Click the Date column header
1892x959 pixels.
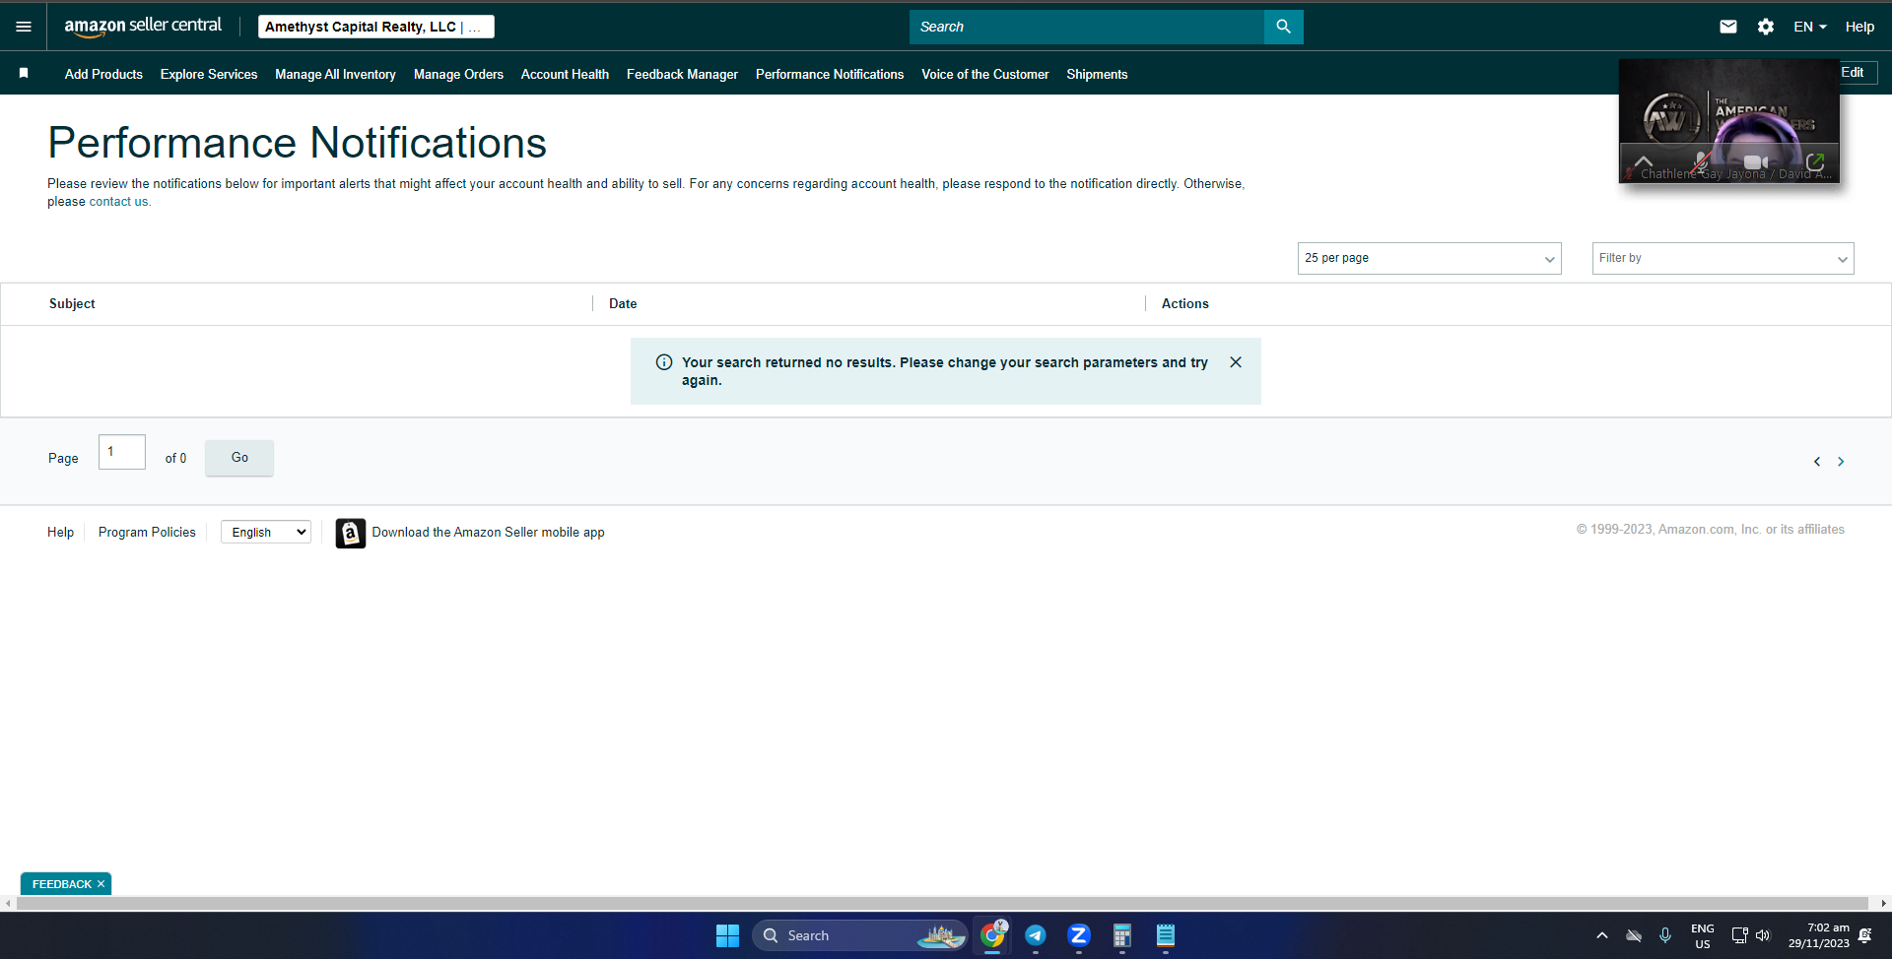point(623,303)
